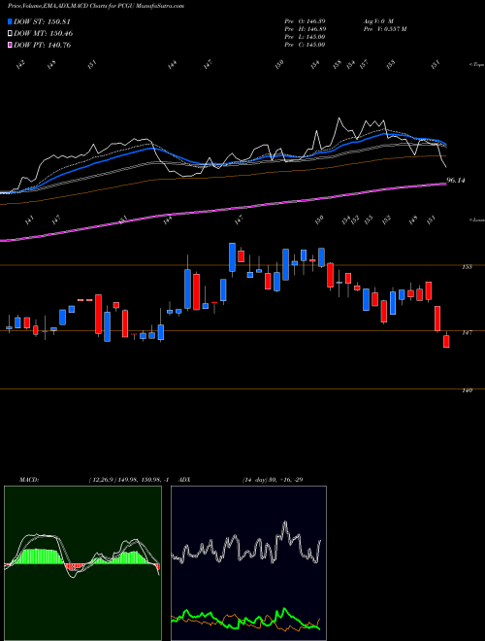Viewport: 485px width, 641px height.
Task: Open the ADX indicator chart panel
Action: tap(248, 563)
